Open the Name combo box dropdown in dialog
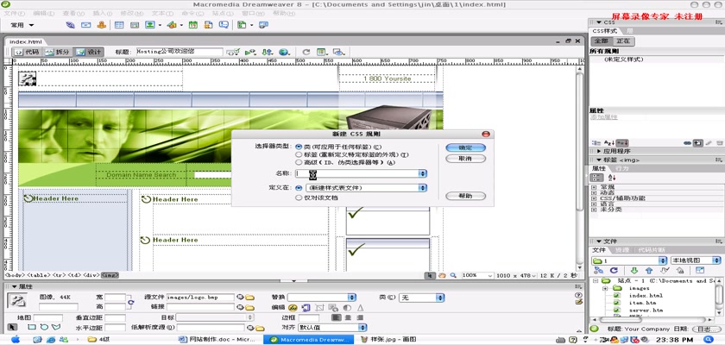 pyautogui.click(x=423, y=173)
